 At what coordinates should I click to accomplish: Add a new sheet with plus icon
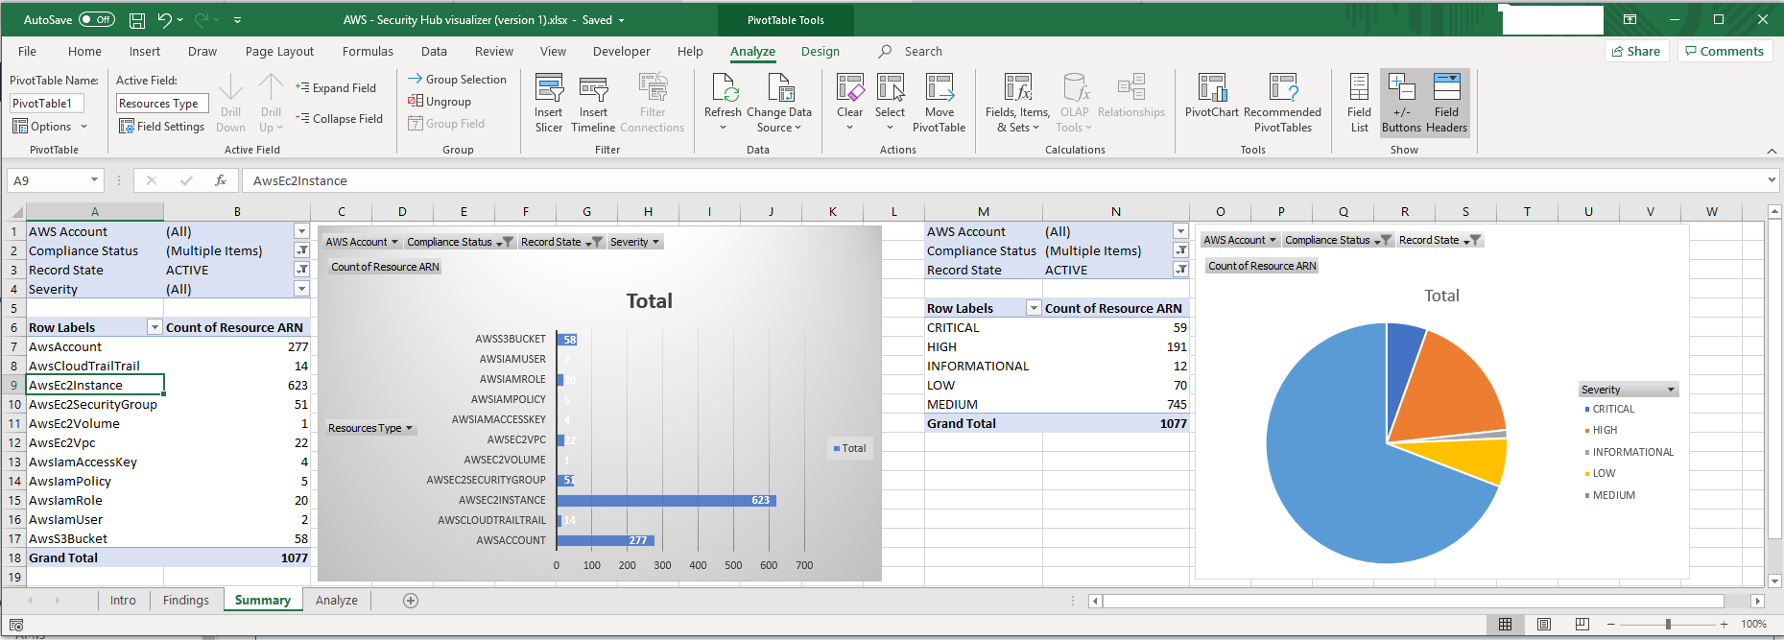pos(411,601)
